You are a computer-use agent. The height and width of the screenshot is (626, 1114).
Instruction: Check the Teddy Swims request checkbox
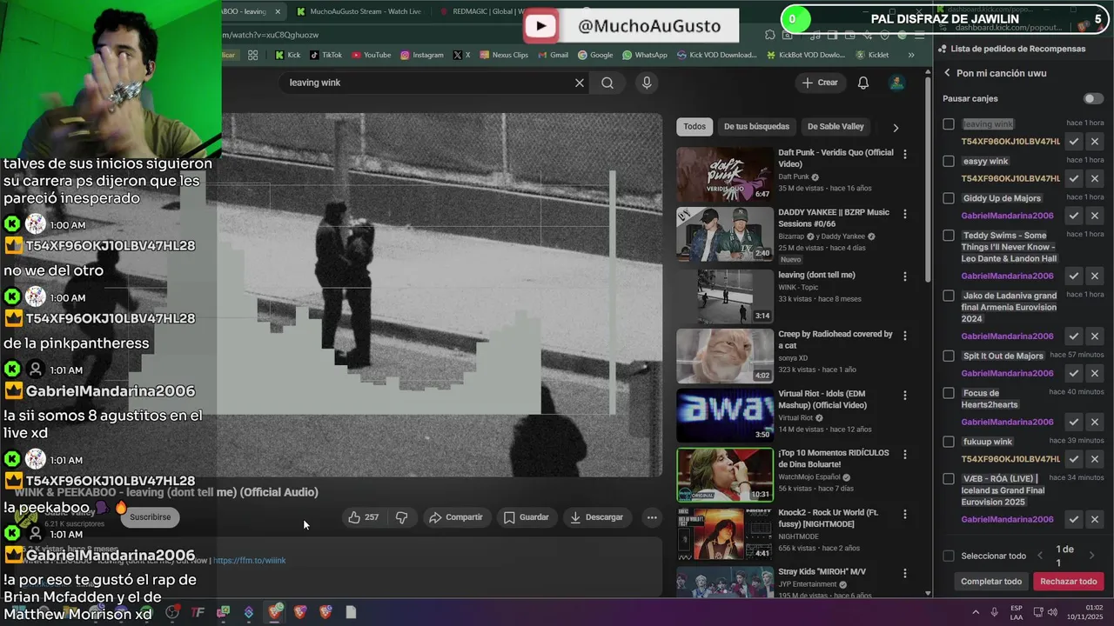click(x=949, y=236)
